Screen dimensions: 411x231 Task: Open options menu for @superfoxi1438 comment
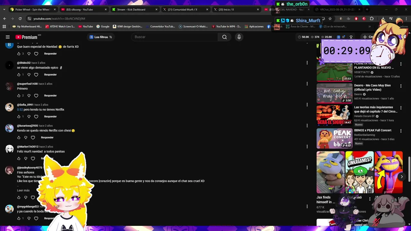307,84
